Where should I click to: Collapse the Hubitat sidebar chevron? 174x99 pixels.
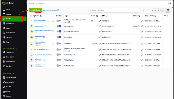26,3
